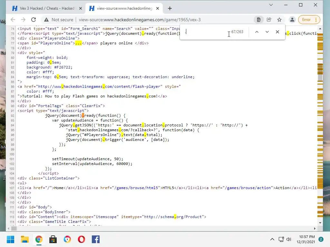Image resolution: width=330 pixels, height=247 pixels.
Task: Click the text 'var updateAudience = function() {'
Action: point(90,120)
